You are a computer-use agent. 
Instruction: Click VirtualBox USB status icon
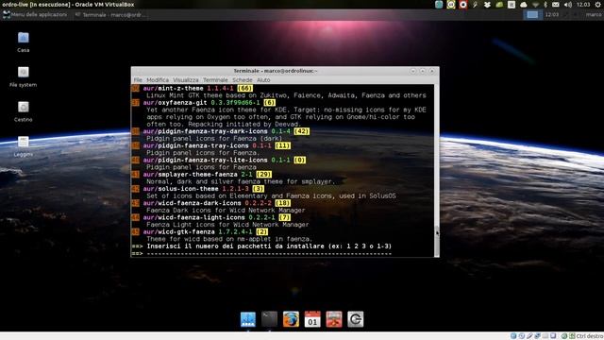(529, 336)
